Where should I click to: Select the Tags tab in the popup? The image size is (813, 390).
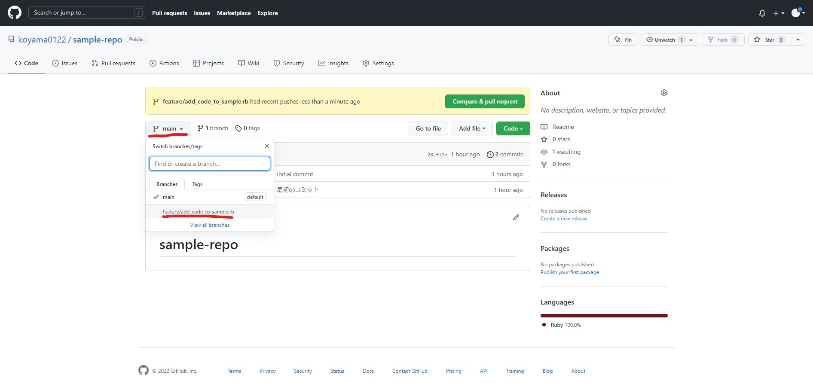[x=197, y=184]
